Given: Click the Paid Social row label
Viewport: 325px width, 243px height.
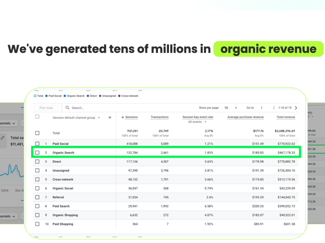Looking at the screenshot, I should 60,144.
